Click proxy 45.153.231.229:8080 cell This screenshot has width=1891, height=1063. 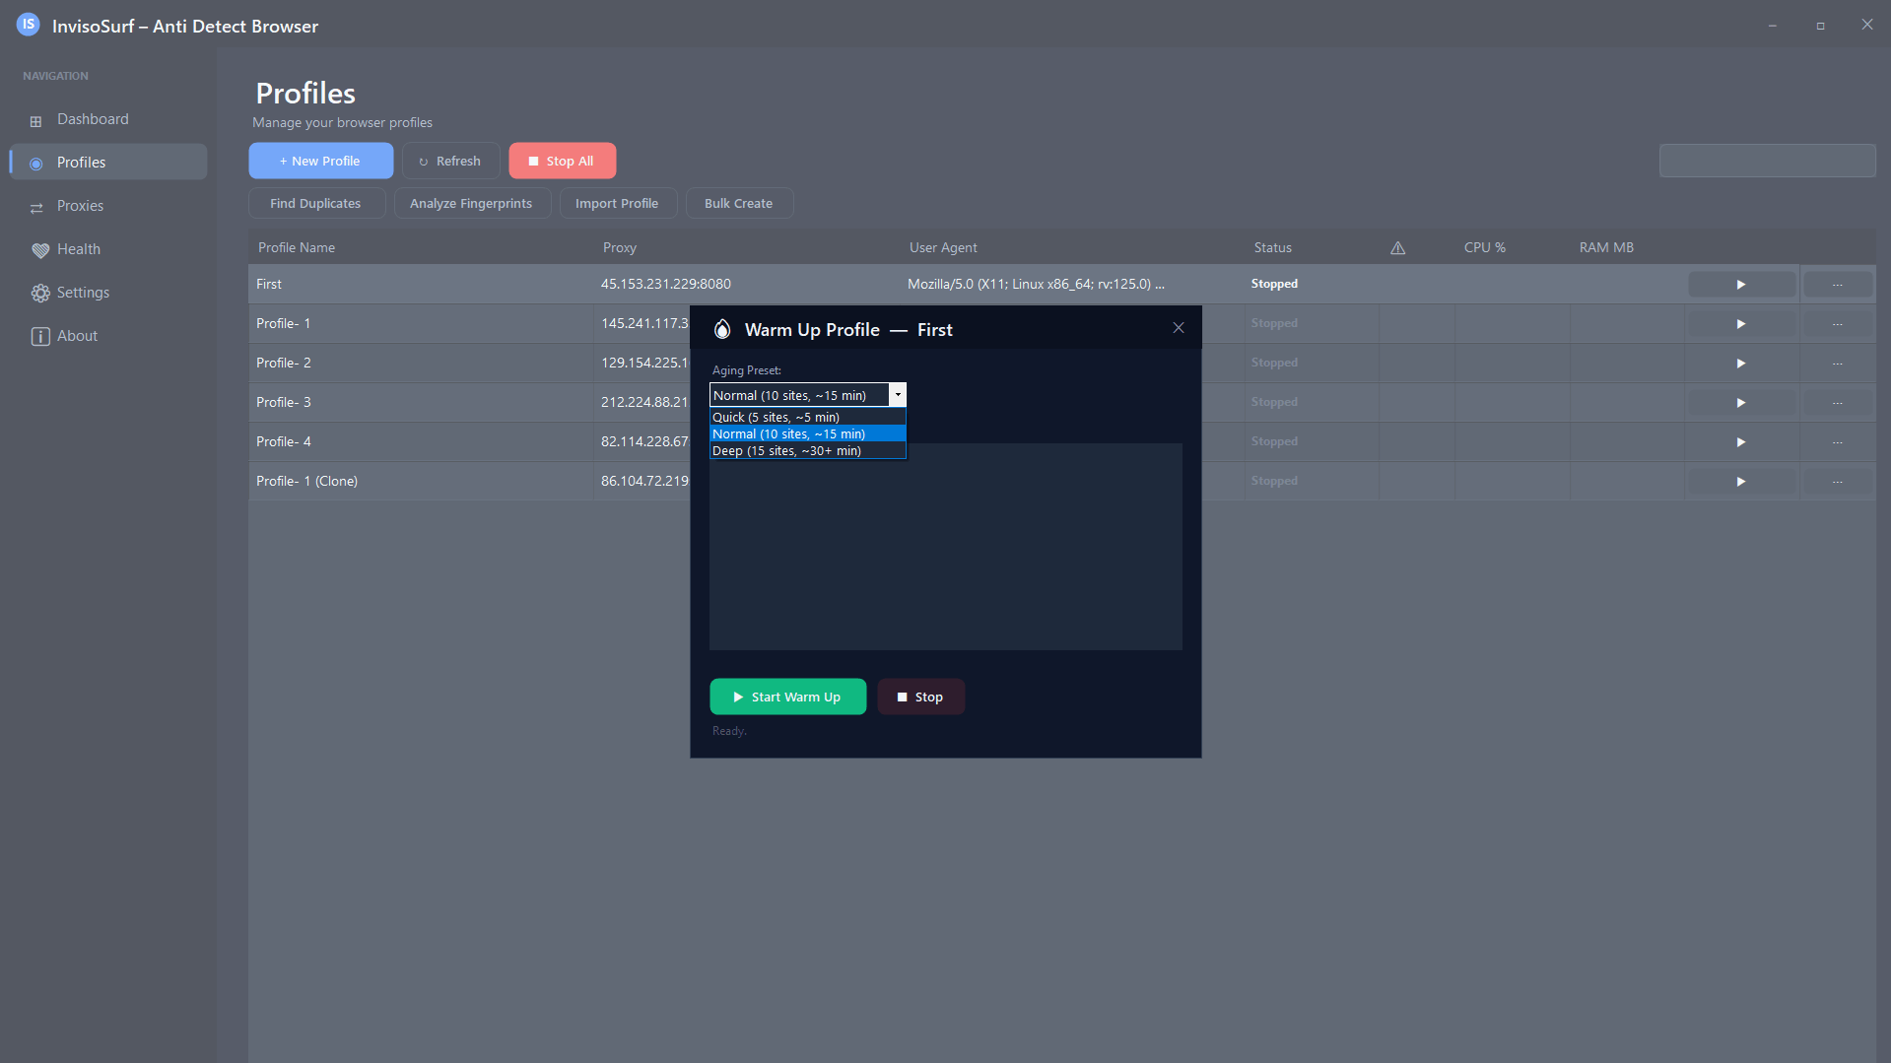click(x=666, y=284)
